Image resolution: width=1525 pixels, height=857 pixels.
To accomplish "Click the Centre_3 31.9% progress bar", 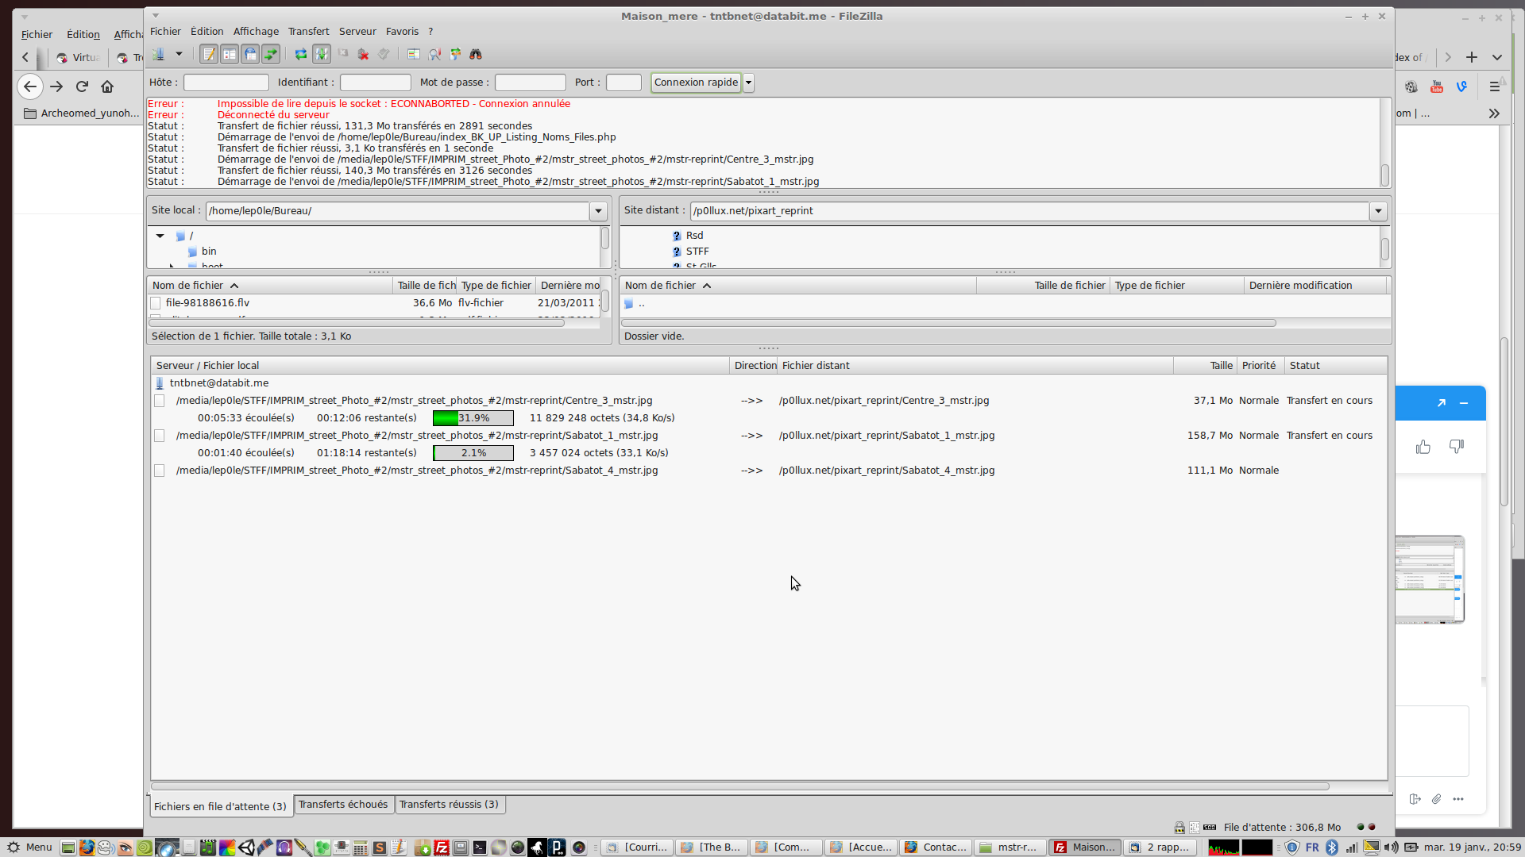I will (x=473, y=418).
